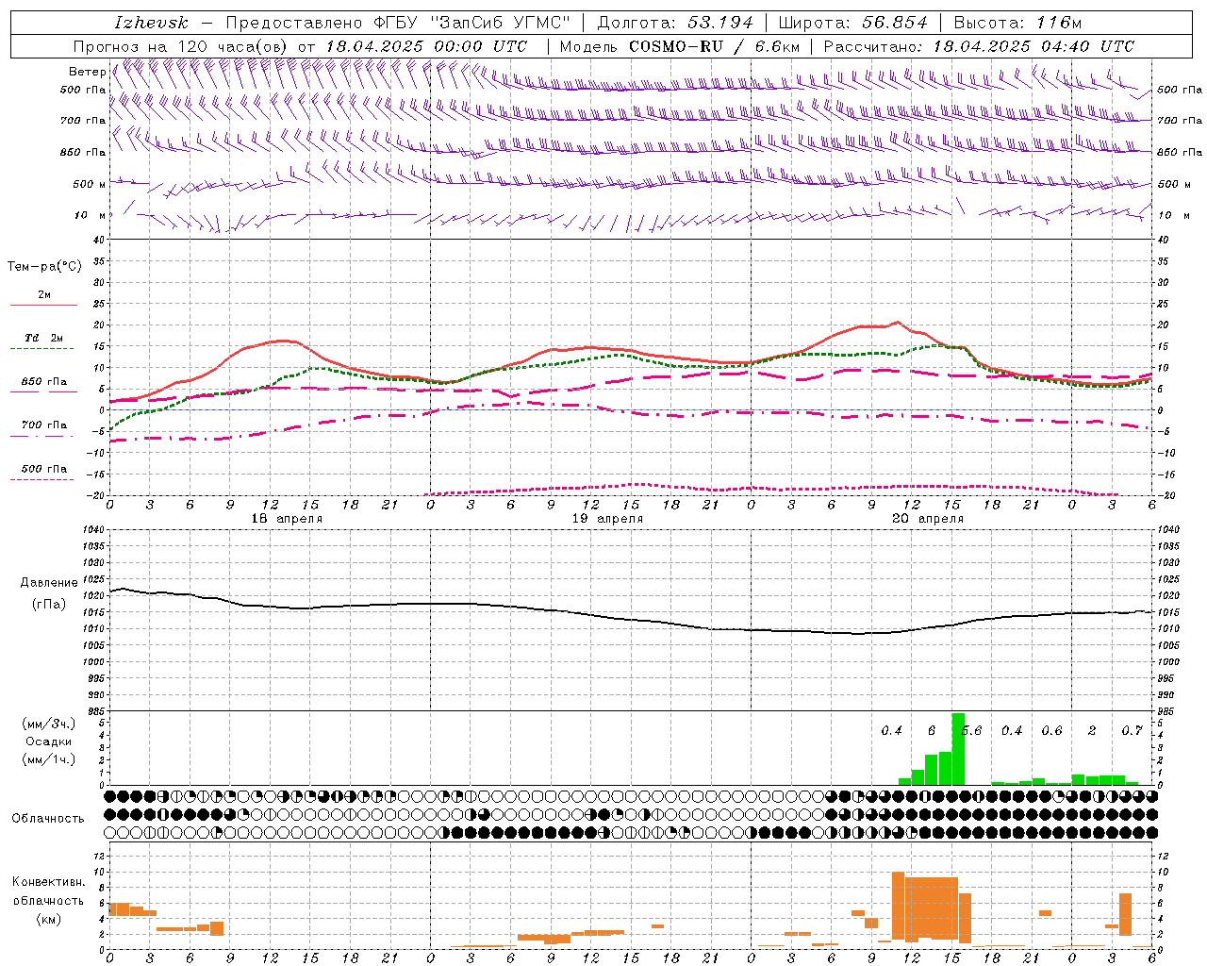Select the provider text ФГБУ "ЗапСиб УГМС"
Screen dimensions: 1207x966
point(472,23)
